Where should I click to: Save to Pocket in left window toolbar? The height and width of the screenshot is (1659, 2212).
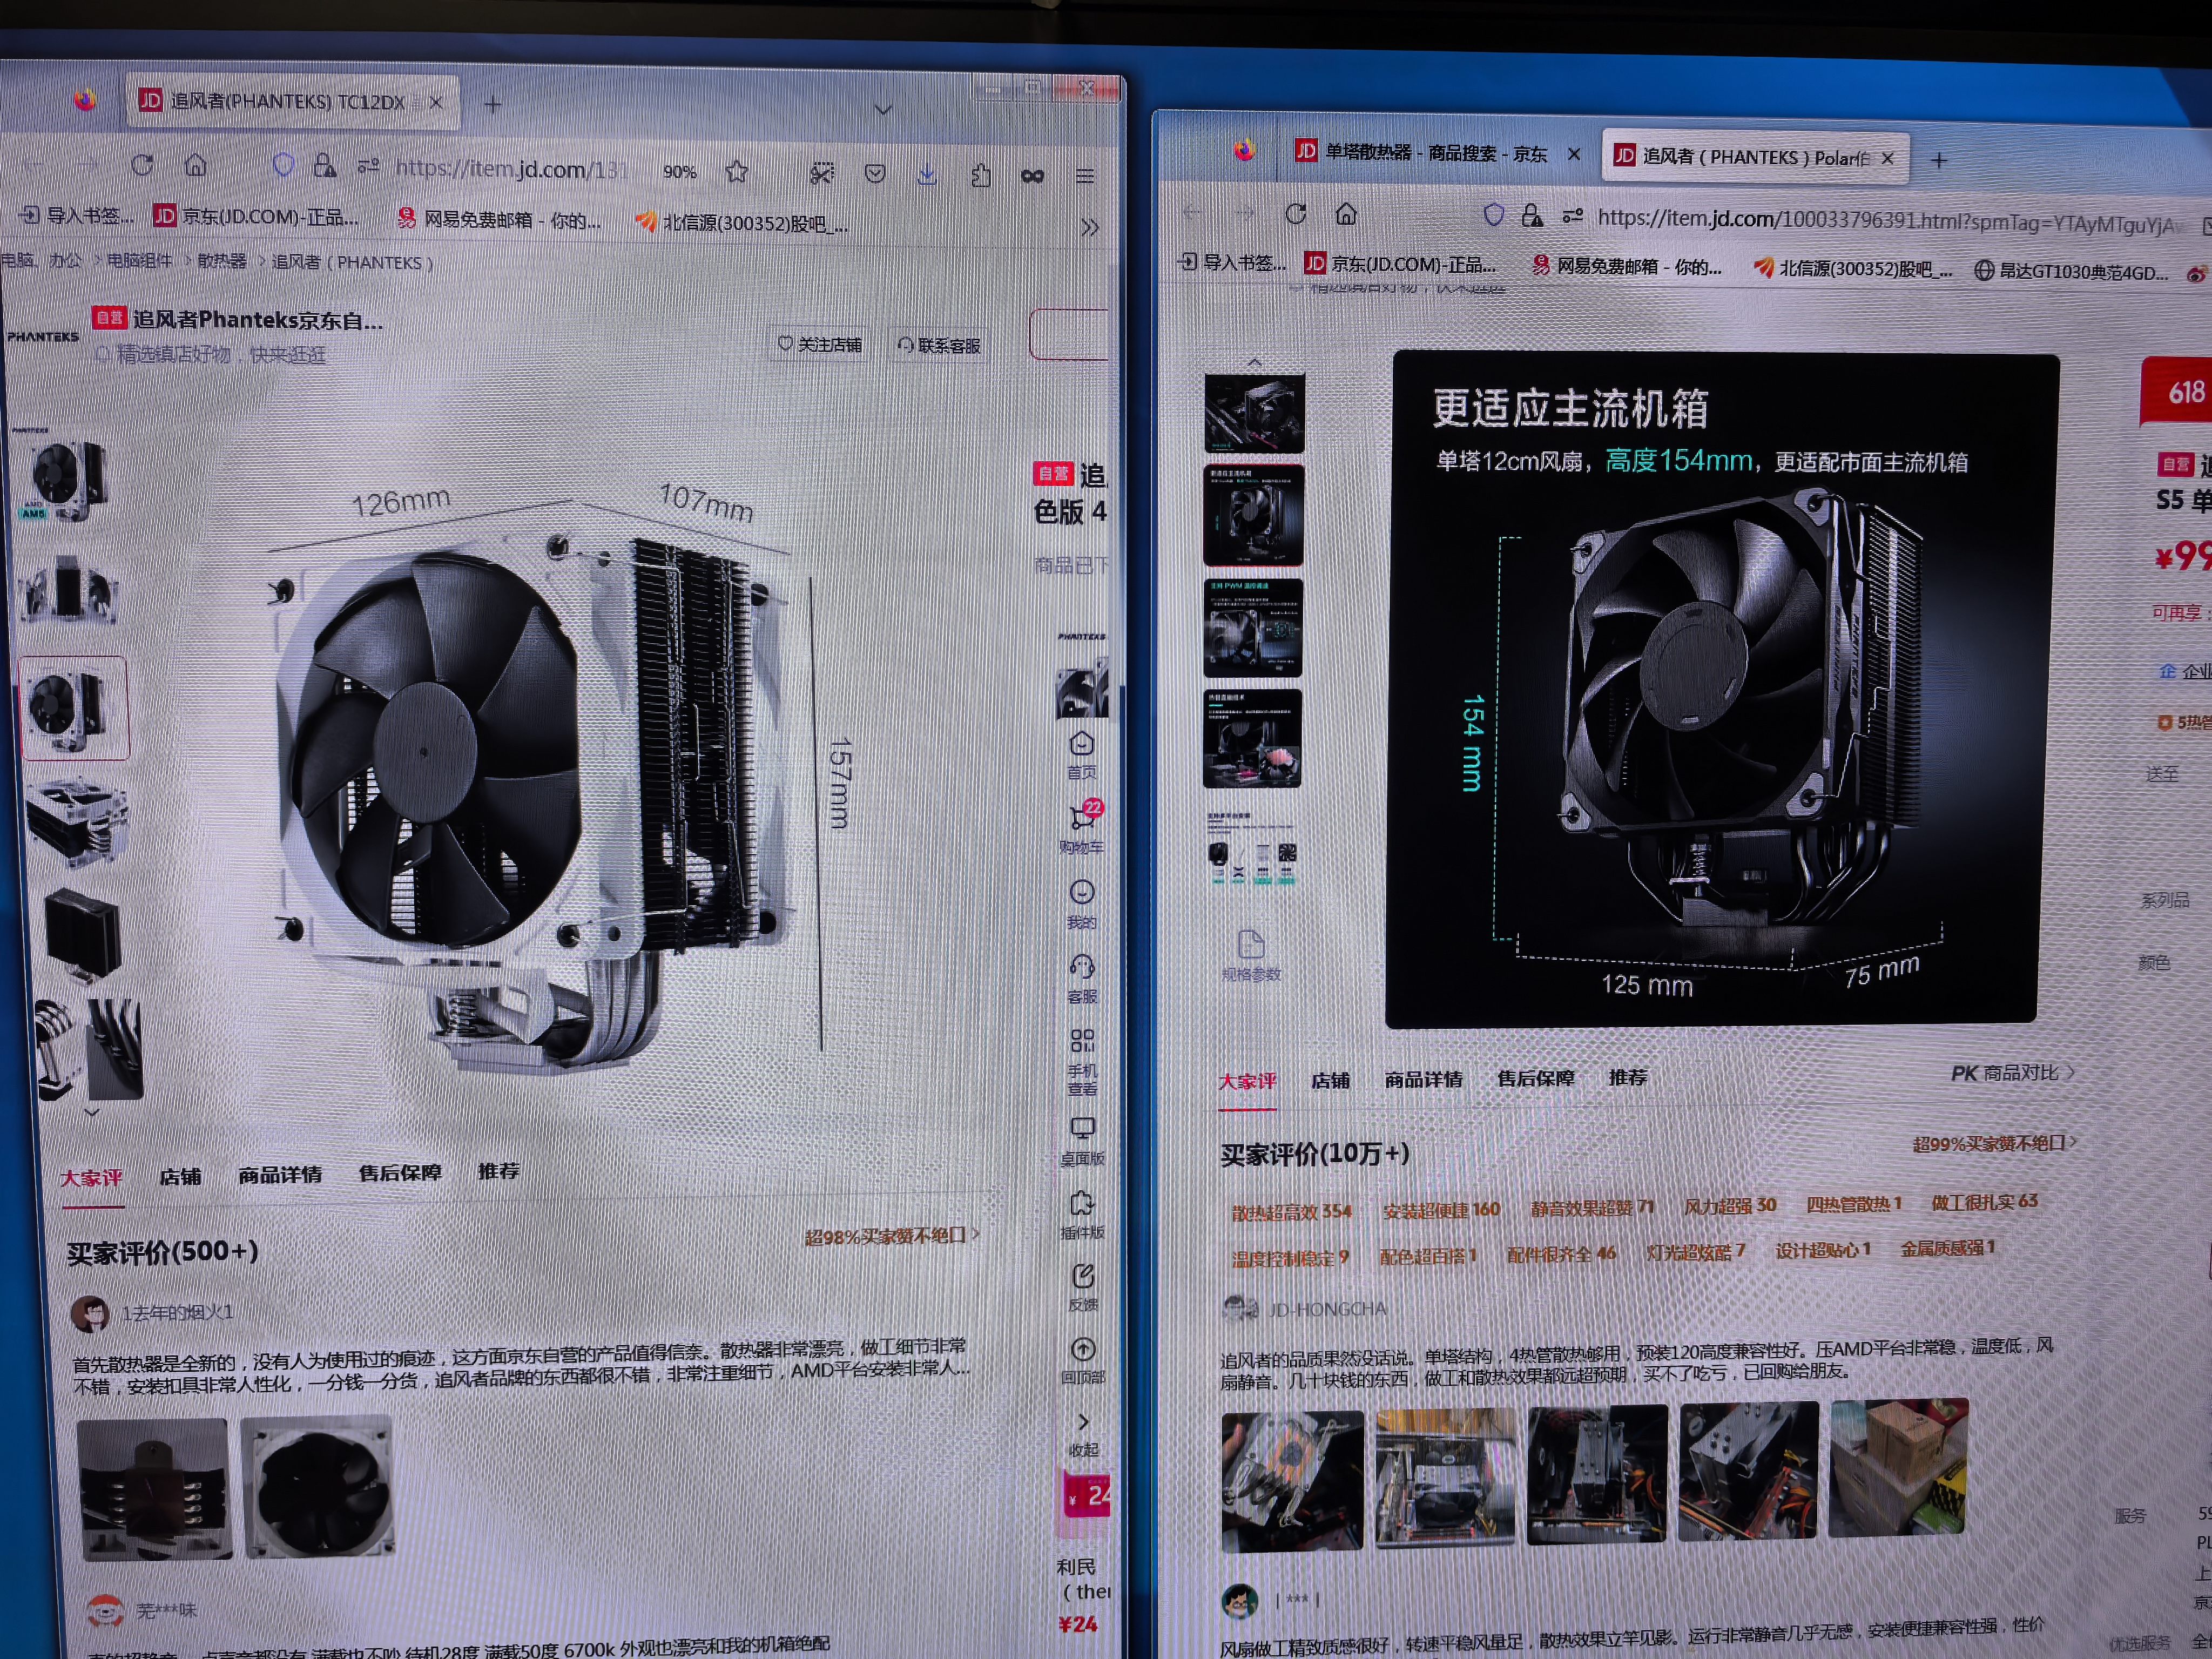click(875, 174)
